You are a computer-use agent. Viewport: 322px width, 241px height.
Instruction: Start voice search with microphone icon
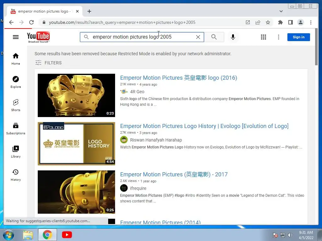point(233,37)
